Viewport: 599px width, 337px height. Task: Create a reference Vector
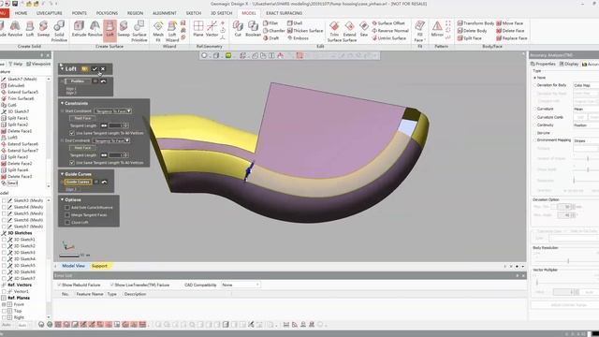click(212, 29)
